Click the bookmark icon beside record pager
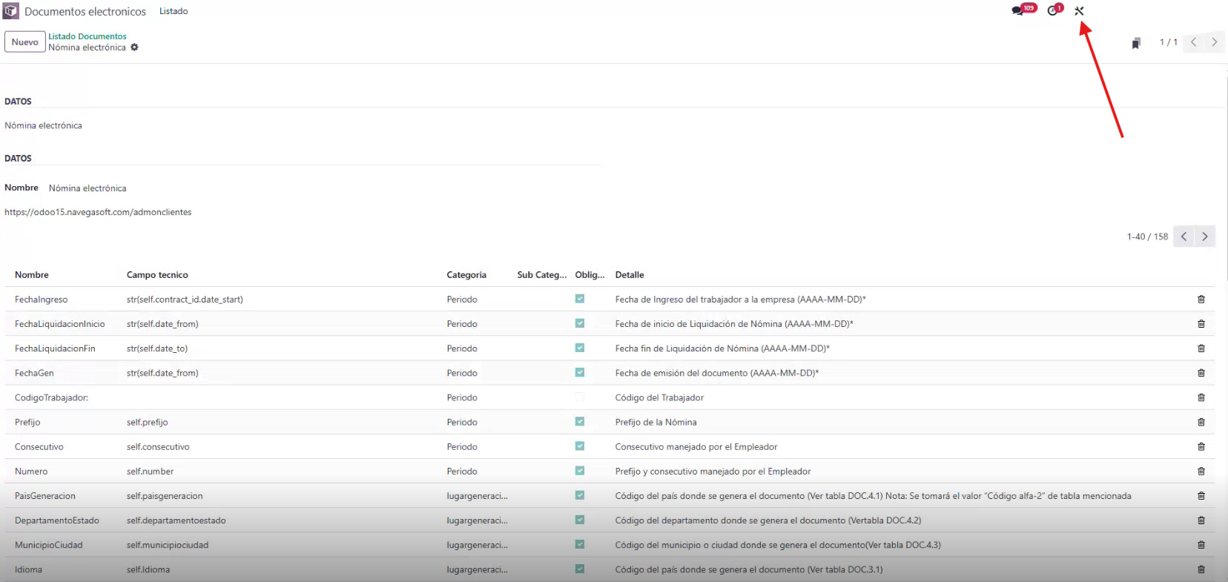The width and height of the screenshot is (1228, 582). pyautogui.click(x=1136, y=43)
